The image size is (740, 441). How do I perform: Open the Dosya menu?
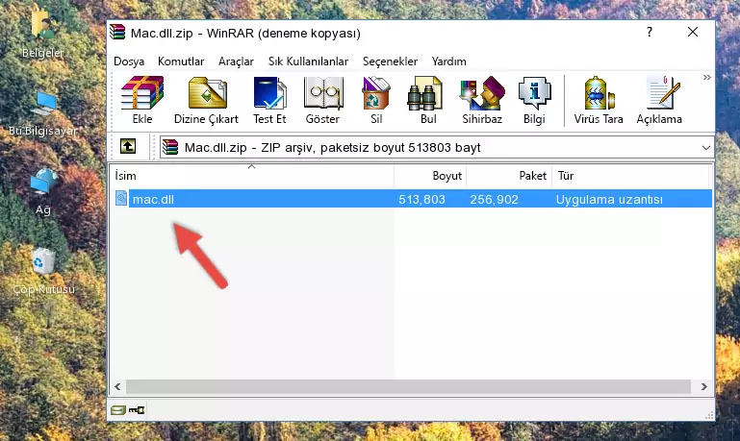(129, 61)
